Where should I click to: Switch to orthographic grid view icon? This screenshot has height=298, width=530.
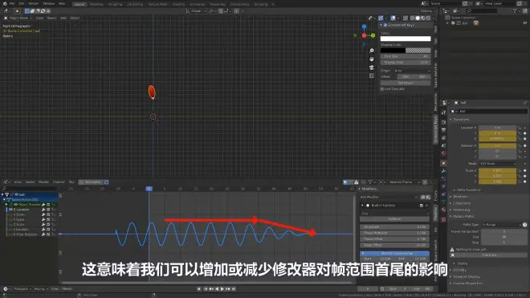[x=372, y=76]
